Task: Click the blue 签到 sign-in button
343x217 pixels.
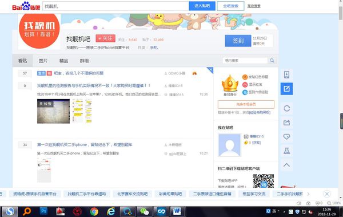Action: (x=238, y=41)
